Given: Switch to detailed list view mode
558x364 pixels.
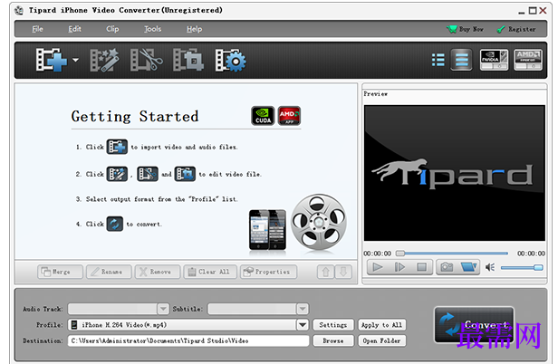Looking at the screenshot, I should click(438, 60).
